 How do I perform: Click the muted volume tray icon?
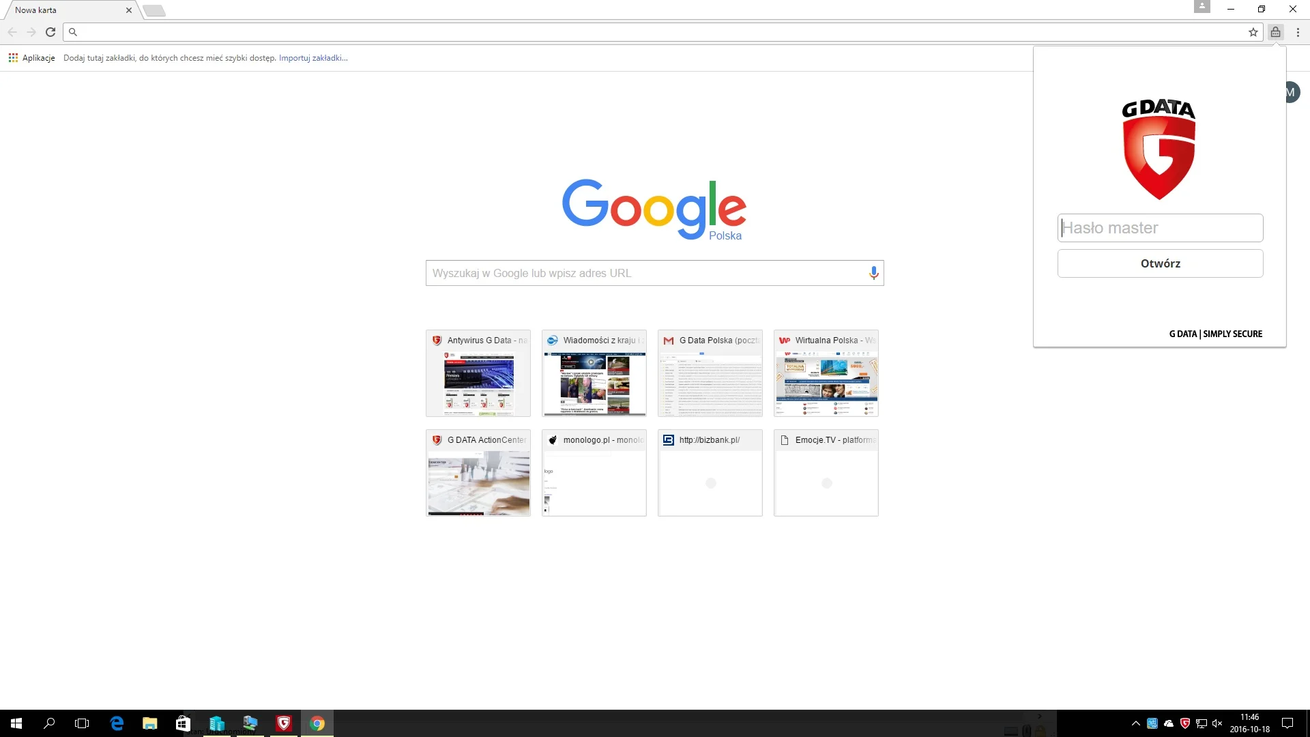[x=1217, y=723]
